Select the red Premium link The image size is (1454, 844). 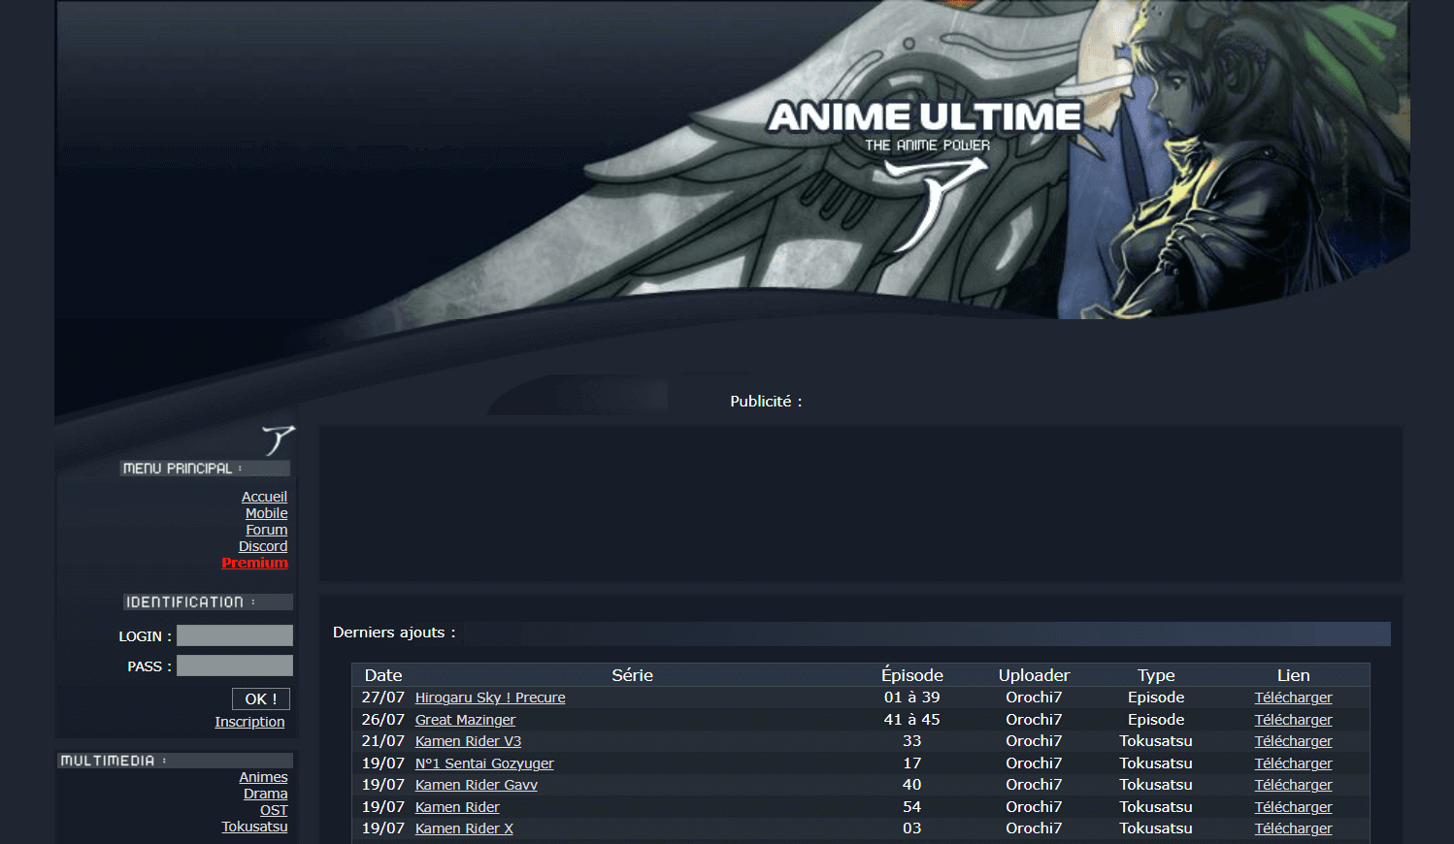(x=254, y=563)
